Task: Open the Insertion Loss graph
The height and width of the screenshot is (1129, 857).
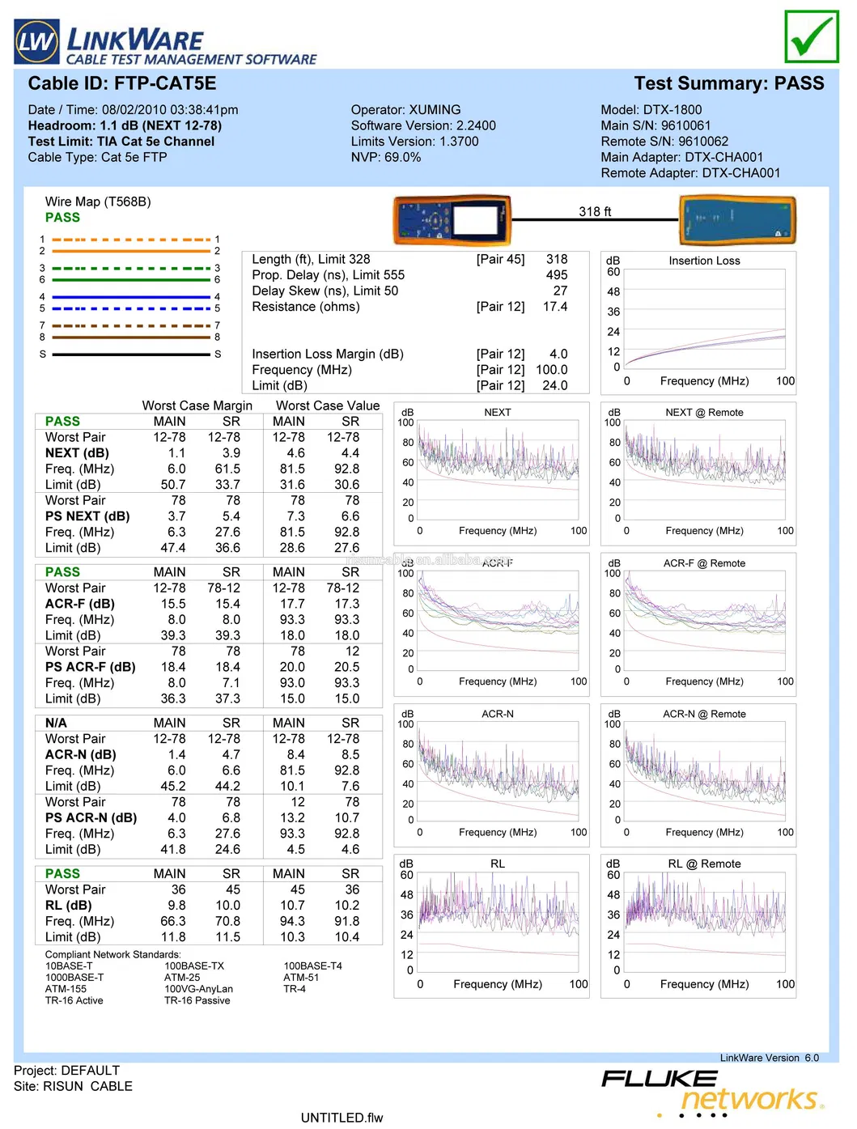Action: click(x=704, y=320)
